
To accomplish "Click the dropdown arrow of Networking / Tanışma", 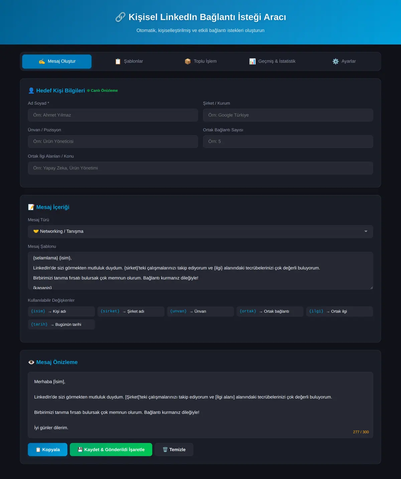I will click(x=366, y=232).
